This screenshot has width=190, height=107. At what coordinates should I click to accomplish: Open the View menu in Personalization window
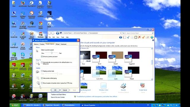coord(58,37)
